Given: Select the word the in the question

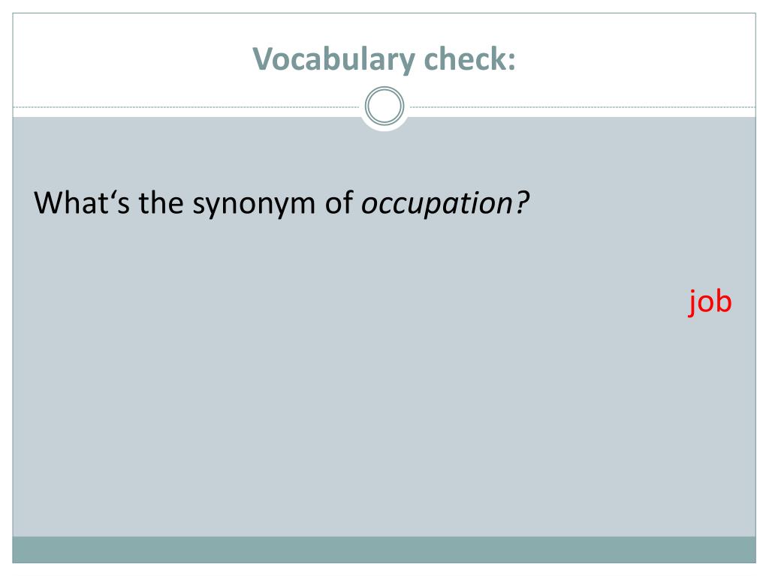Looking at the screenshot, I should (161, 202).
